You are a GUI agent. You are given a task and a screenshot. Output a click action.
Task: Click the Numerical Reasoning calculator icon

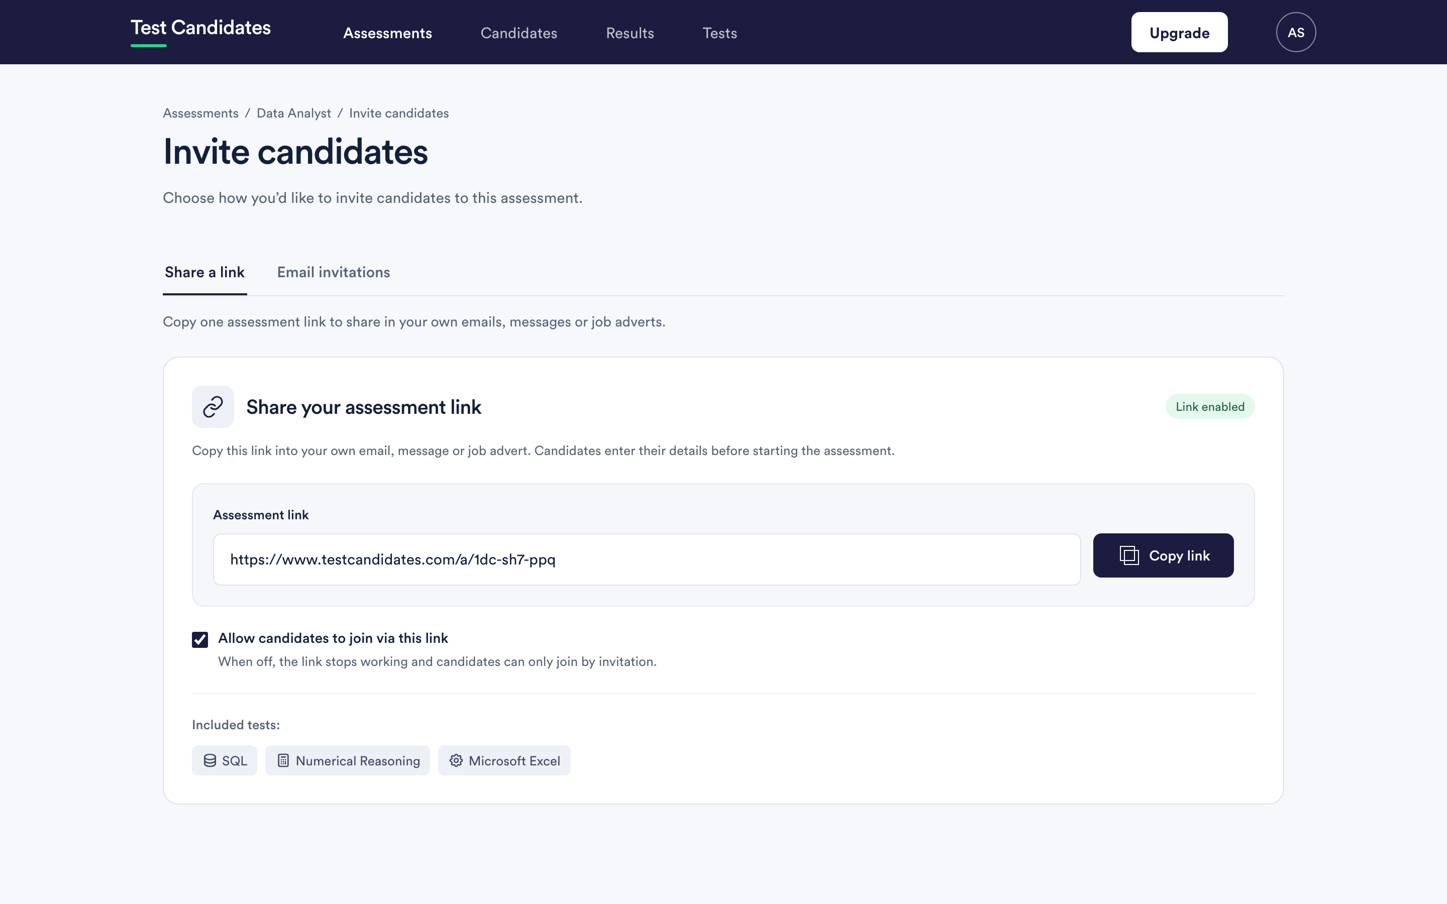(283, 760)
